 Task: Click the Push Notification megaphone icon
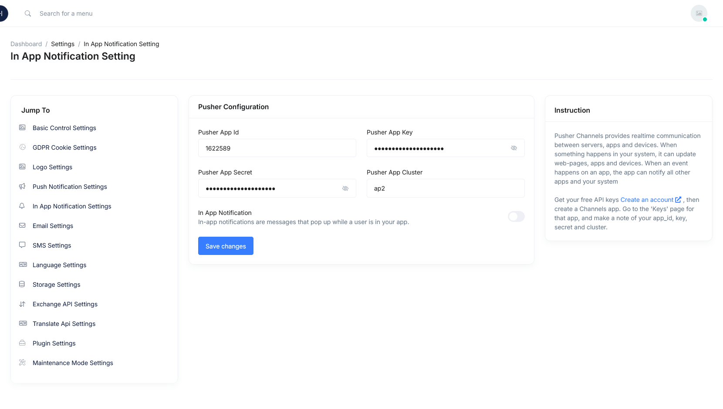[22, 186]
